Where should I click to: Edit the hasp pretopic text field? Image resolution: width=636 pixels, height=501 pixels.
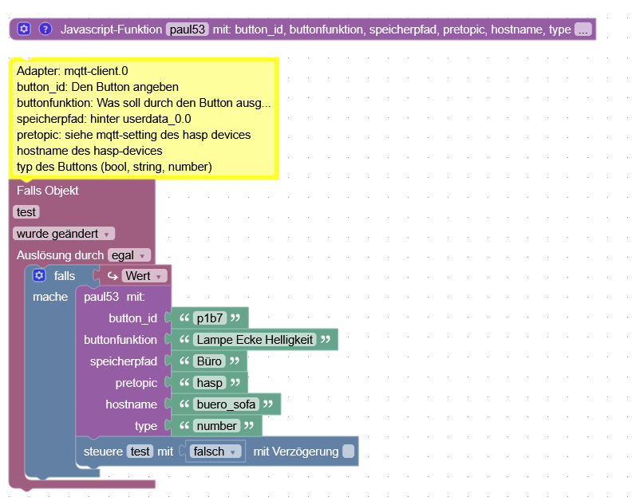coord(209,383)
